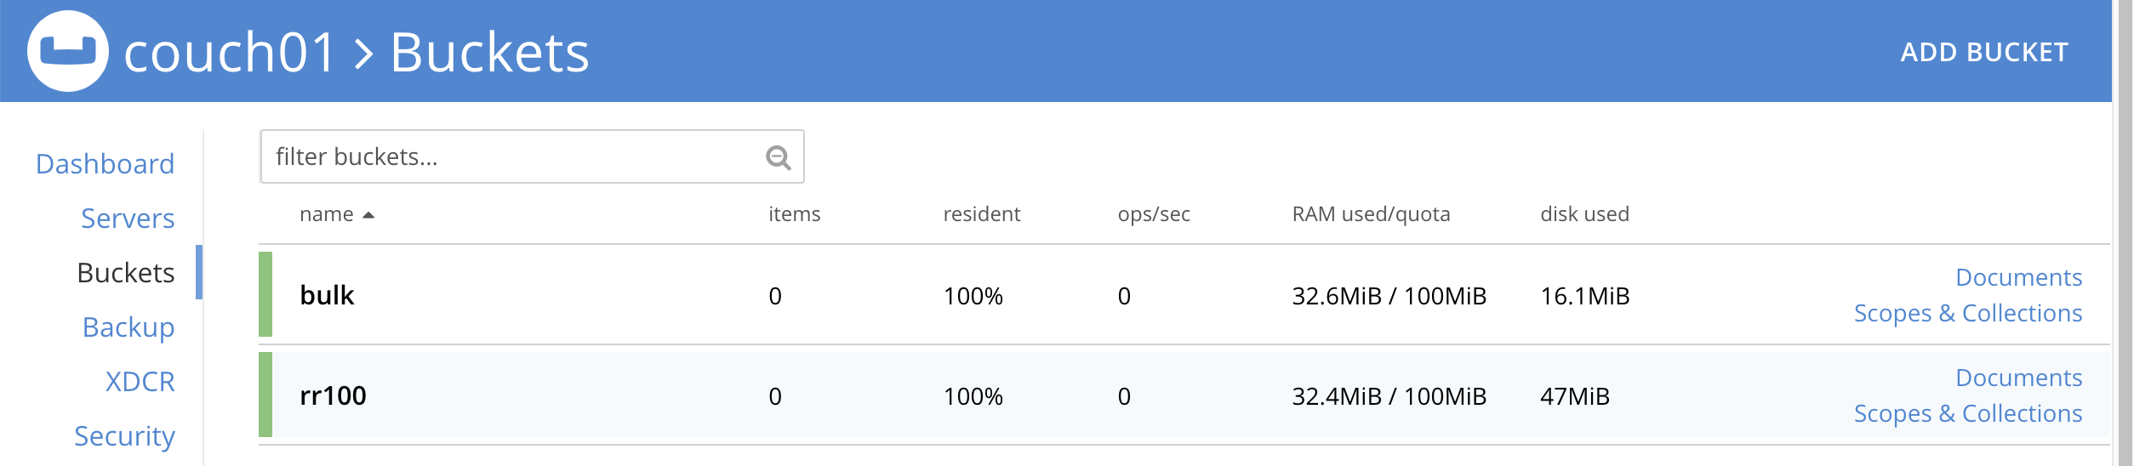Expand the rr100 bucket row
2134x466 pixels.
333,395
